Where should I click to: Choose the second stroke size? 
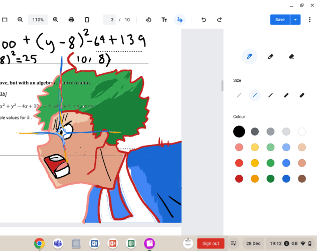tap(255, 95)
